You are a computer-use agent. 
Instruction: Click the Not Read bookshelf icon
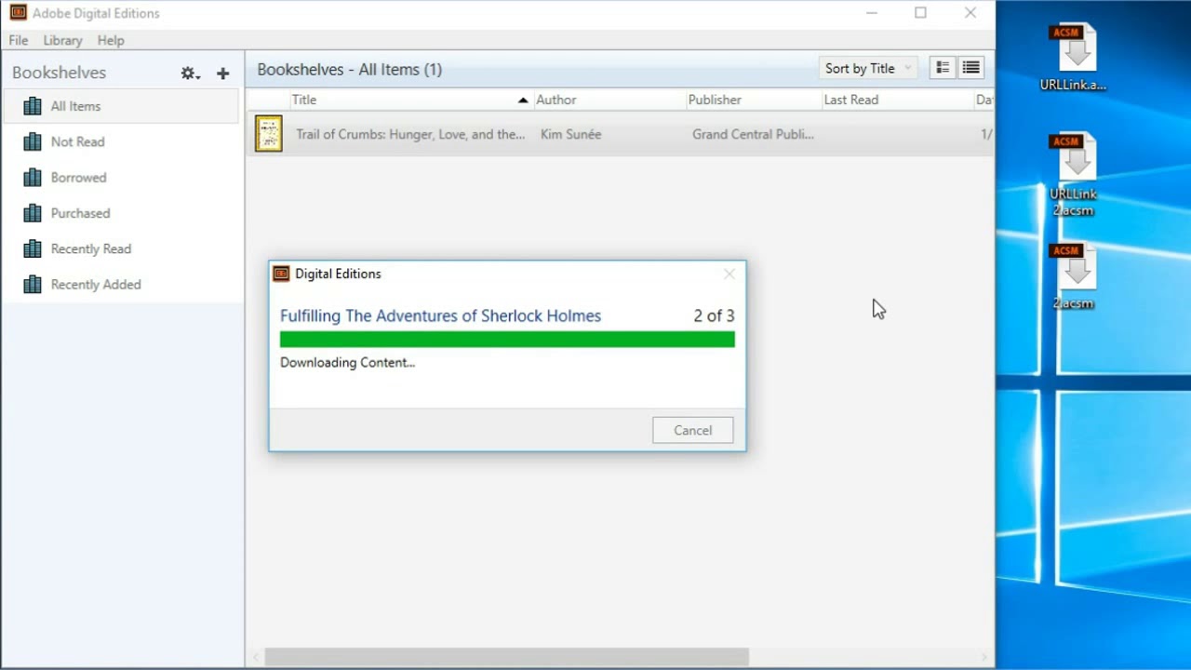tap(33, 141)
